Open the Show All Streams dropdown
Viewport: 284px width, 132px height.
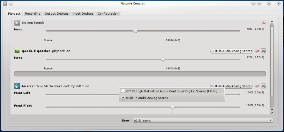tap(203, 120)
